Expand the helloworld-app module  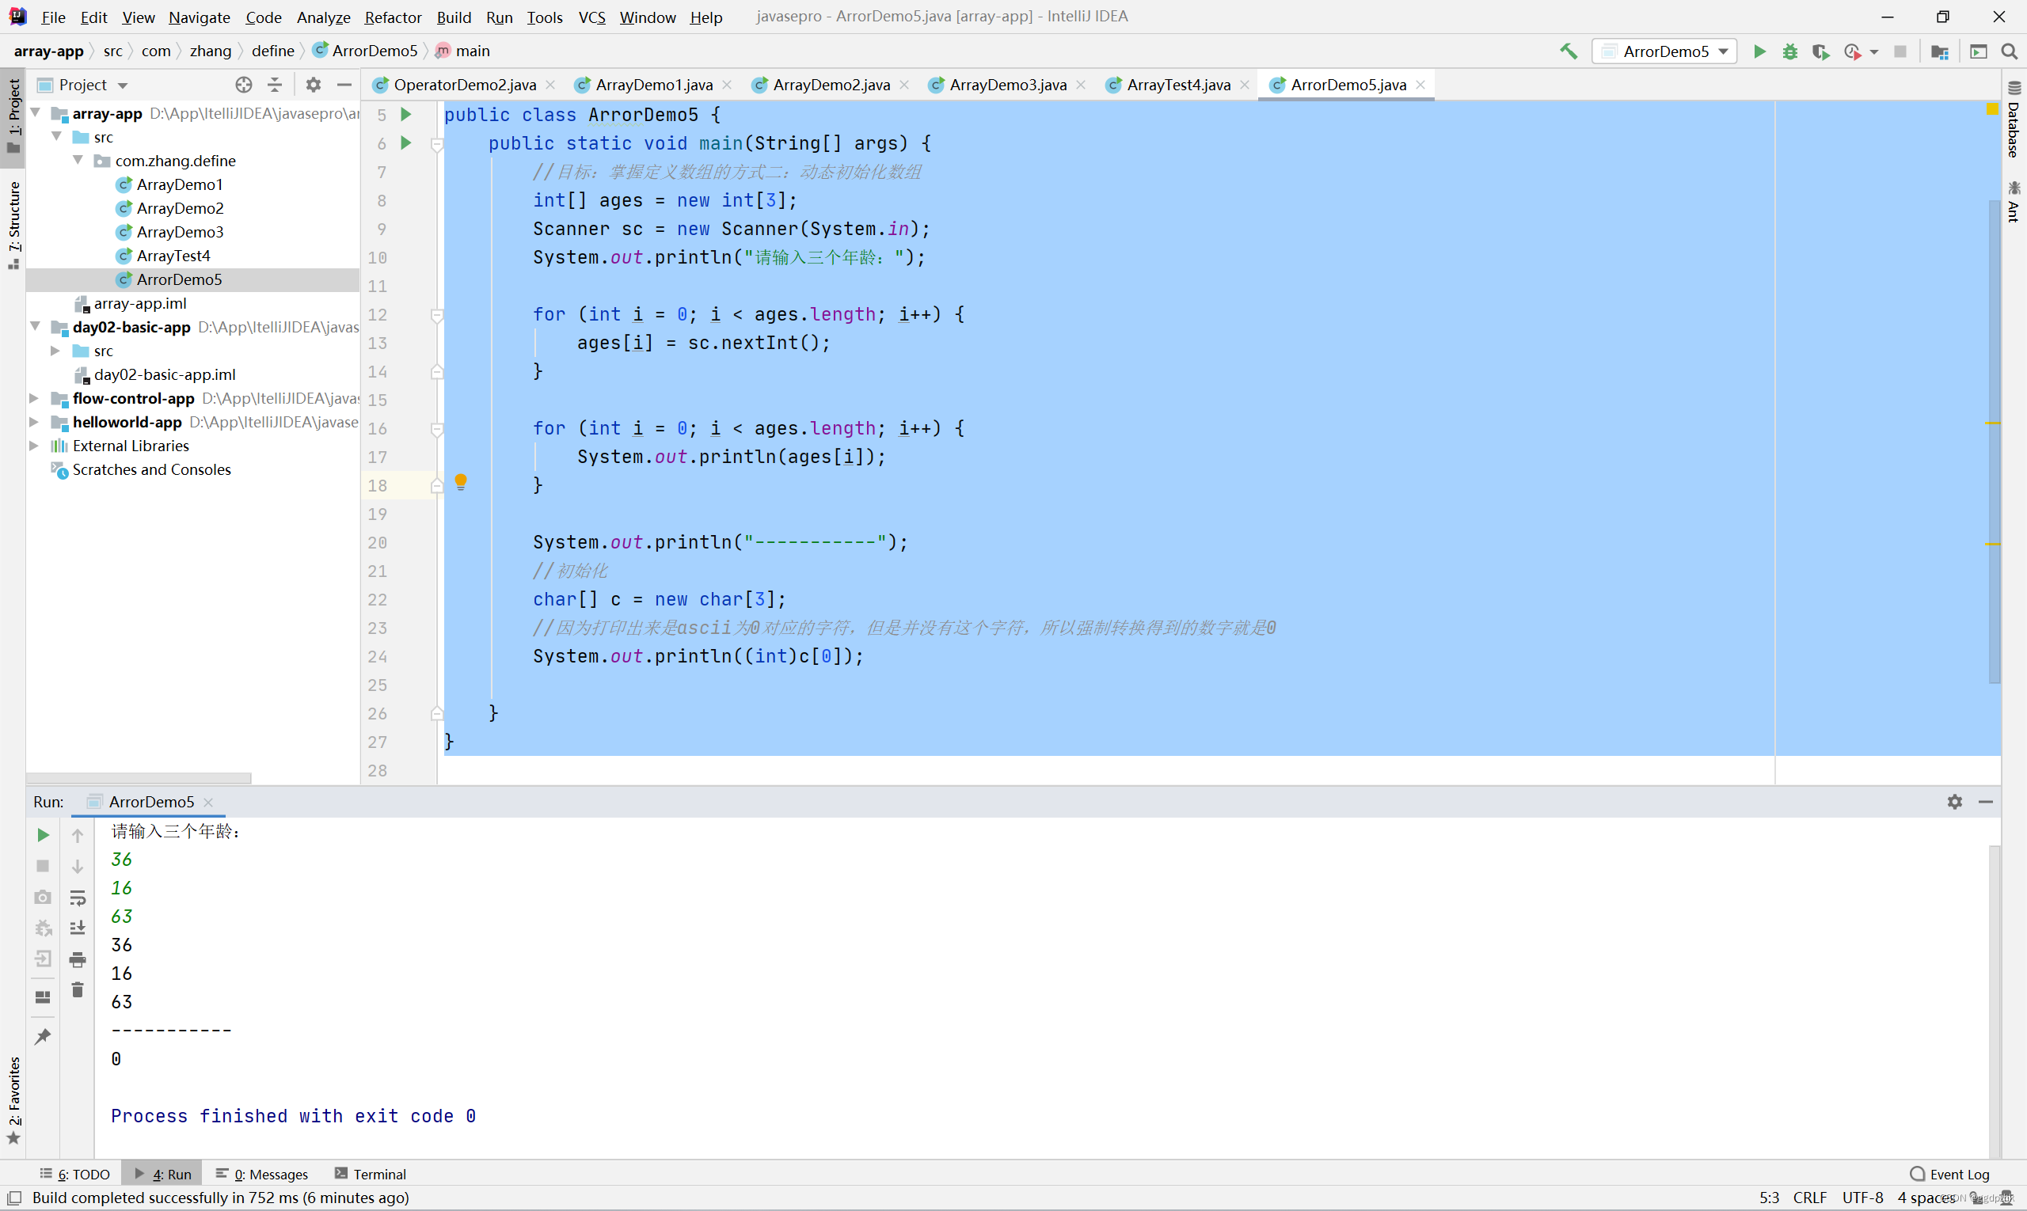coord(34,422)
